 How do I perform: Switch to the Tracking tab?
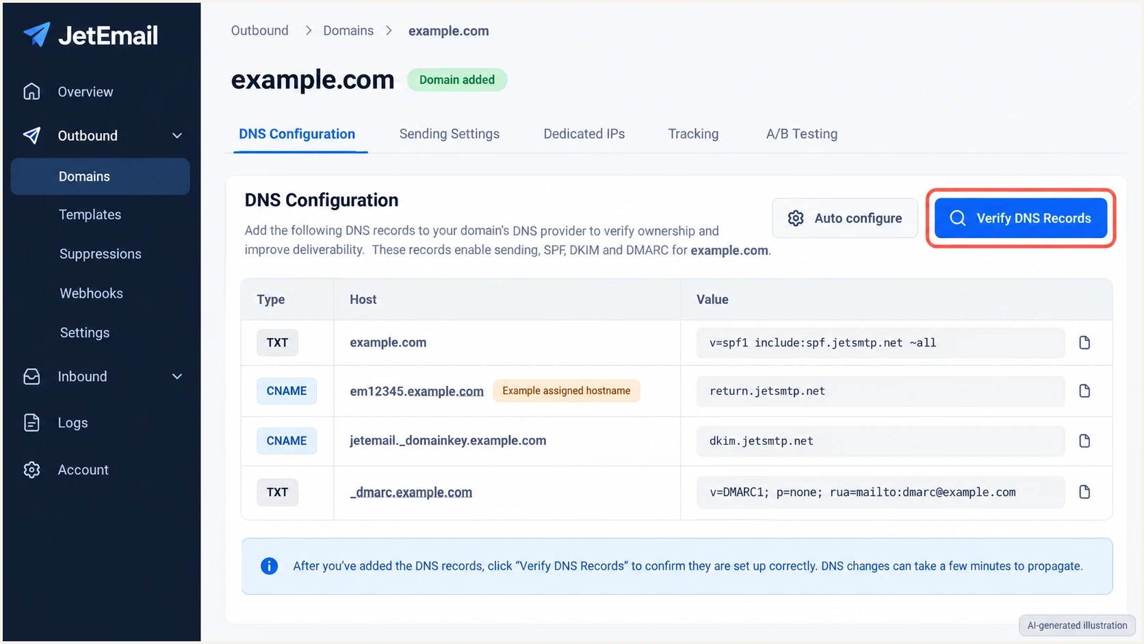click(x=693, y=134)
